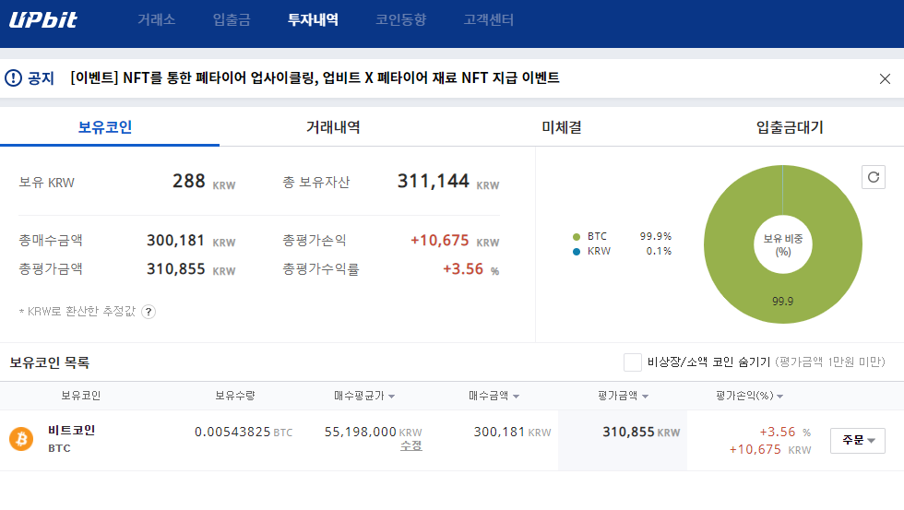Viewport: 904px width, 510px height.
Task: Click the 보유코인 column header
Action: [x=81, y=396]
